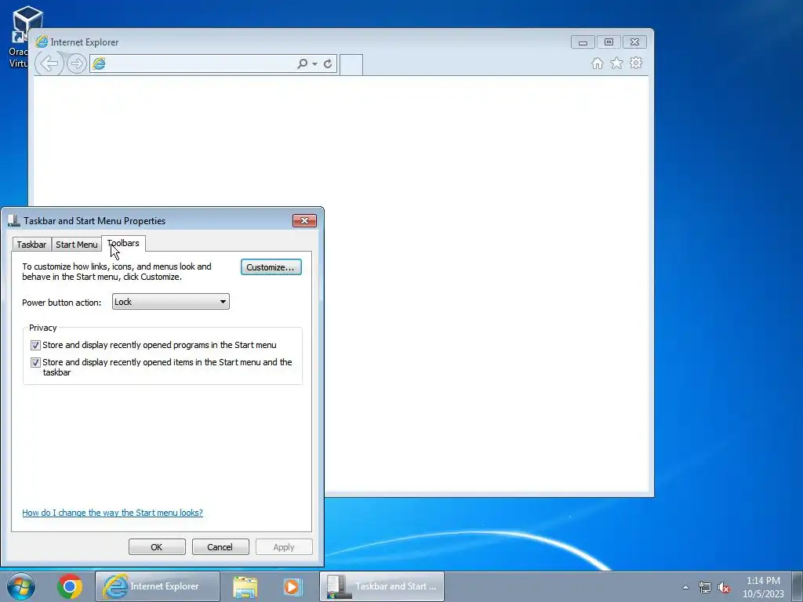Select the Taskbar and Start taskbar button

pyautogui.click(x=382, y=586)
